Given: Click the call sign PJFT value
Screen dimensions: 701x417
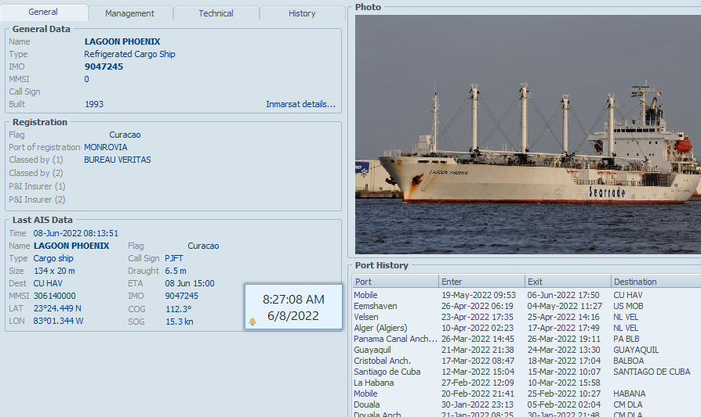Looking at the screenshot, I should pyautogui.click(x=174, y=258).
